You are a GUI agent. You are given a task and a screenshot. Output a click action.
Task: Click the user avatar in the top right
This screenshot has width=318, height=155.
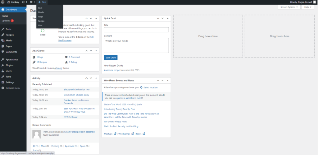pos(314,2)
